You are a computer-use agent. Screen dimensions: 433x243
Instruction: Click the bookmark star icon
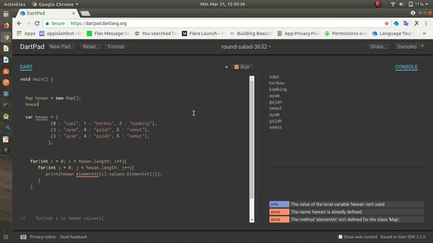click(x=386, y=24)
